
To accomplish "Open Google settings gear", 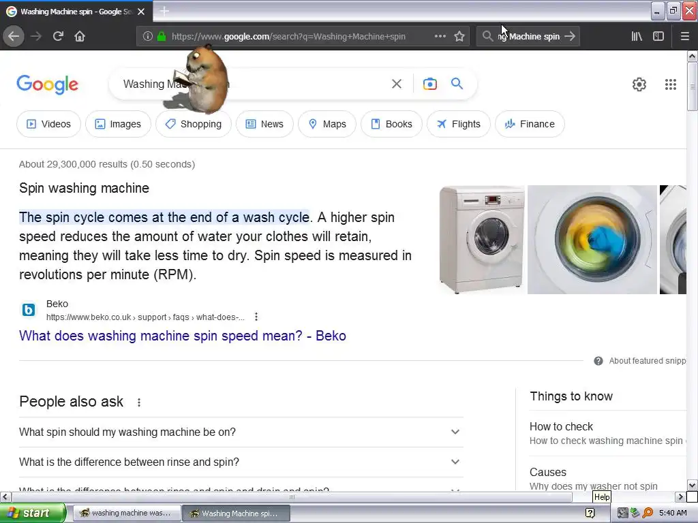I will point(639,84).
